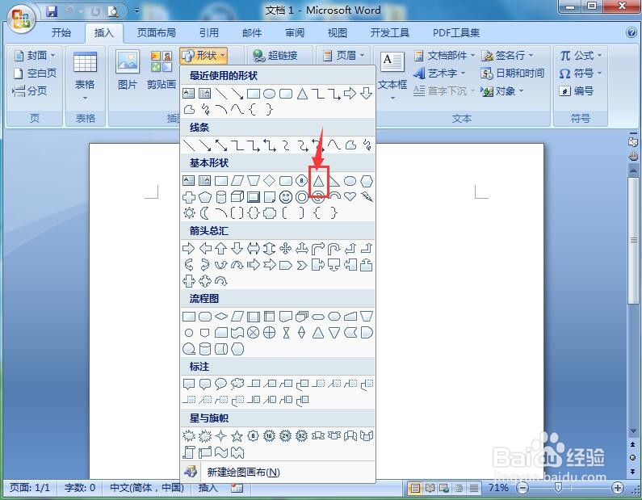Click the zoom out minus button

522,488
